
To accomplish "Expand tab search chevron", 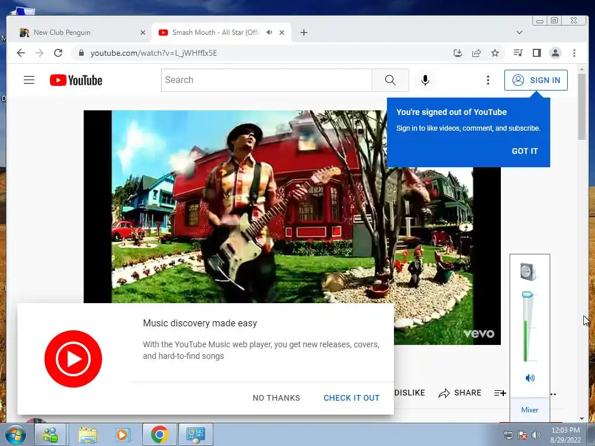I will [x=519, y=33].
